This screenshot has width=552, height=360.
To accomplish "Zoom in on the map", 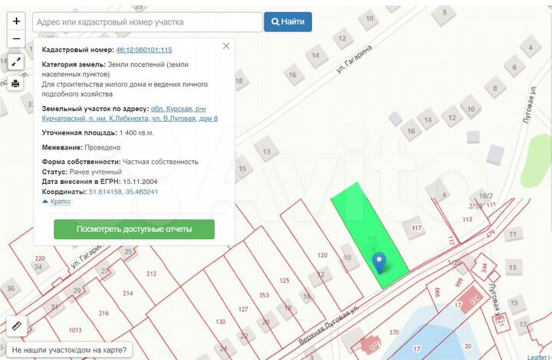I will (x=16, y=21).
